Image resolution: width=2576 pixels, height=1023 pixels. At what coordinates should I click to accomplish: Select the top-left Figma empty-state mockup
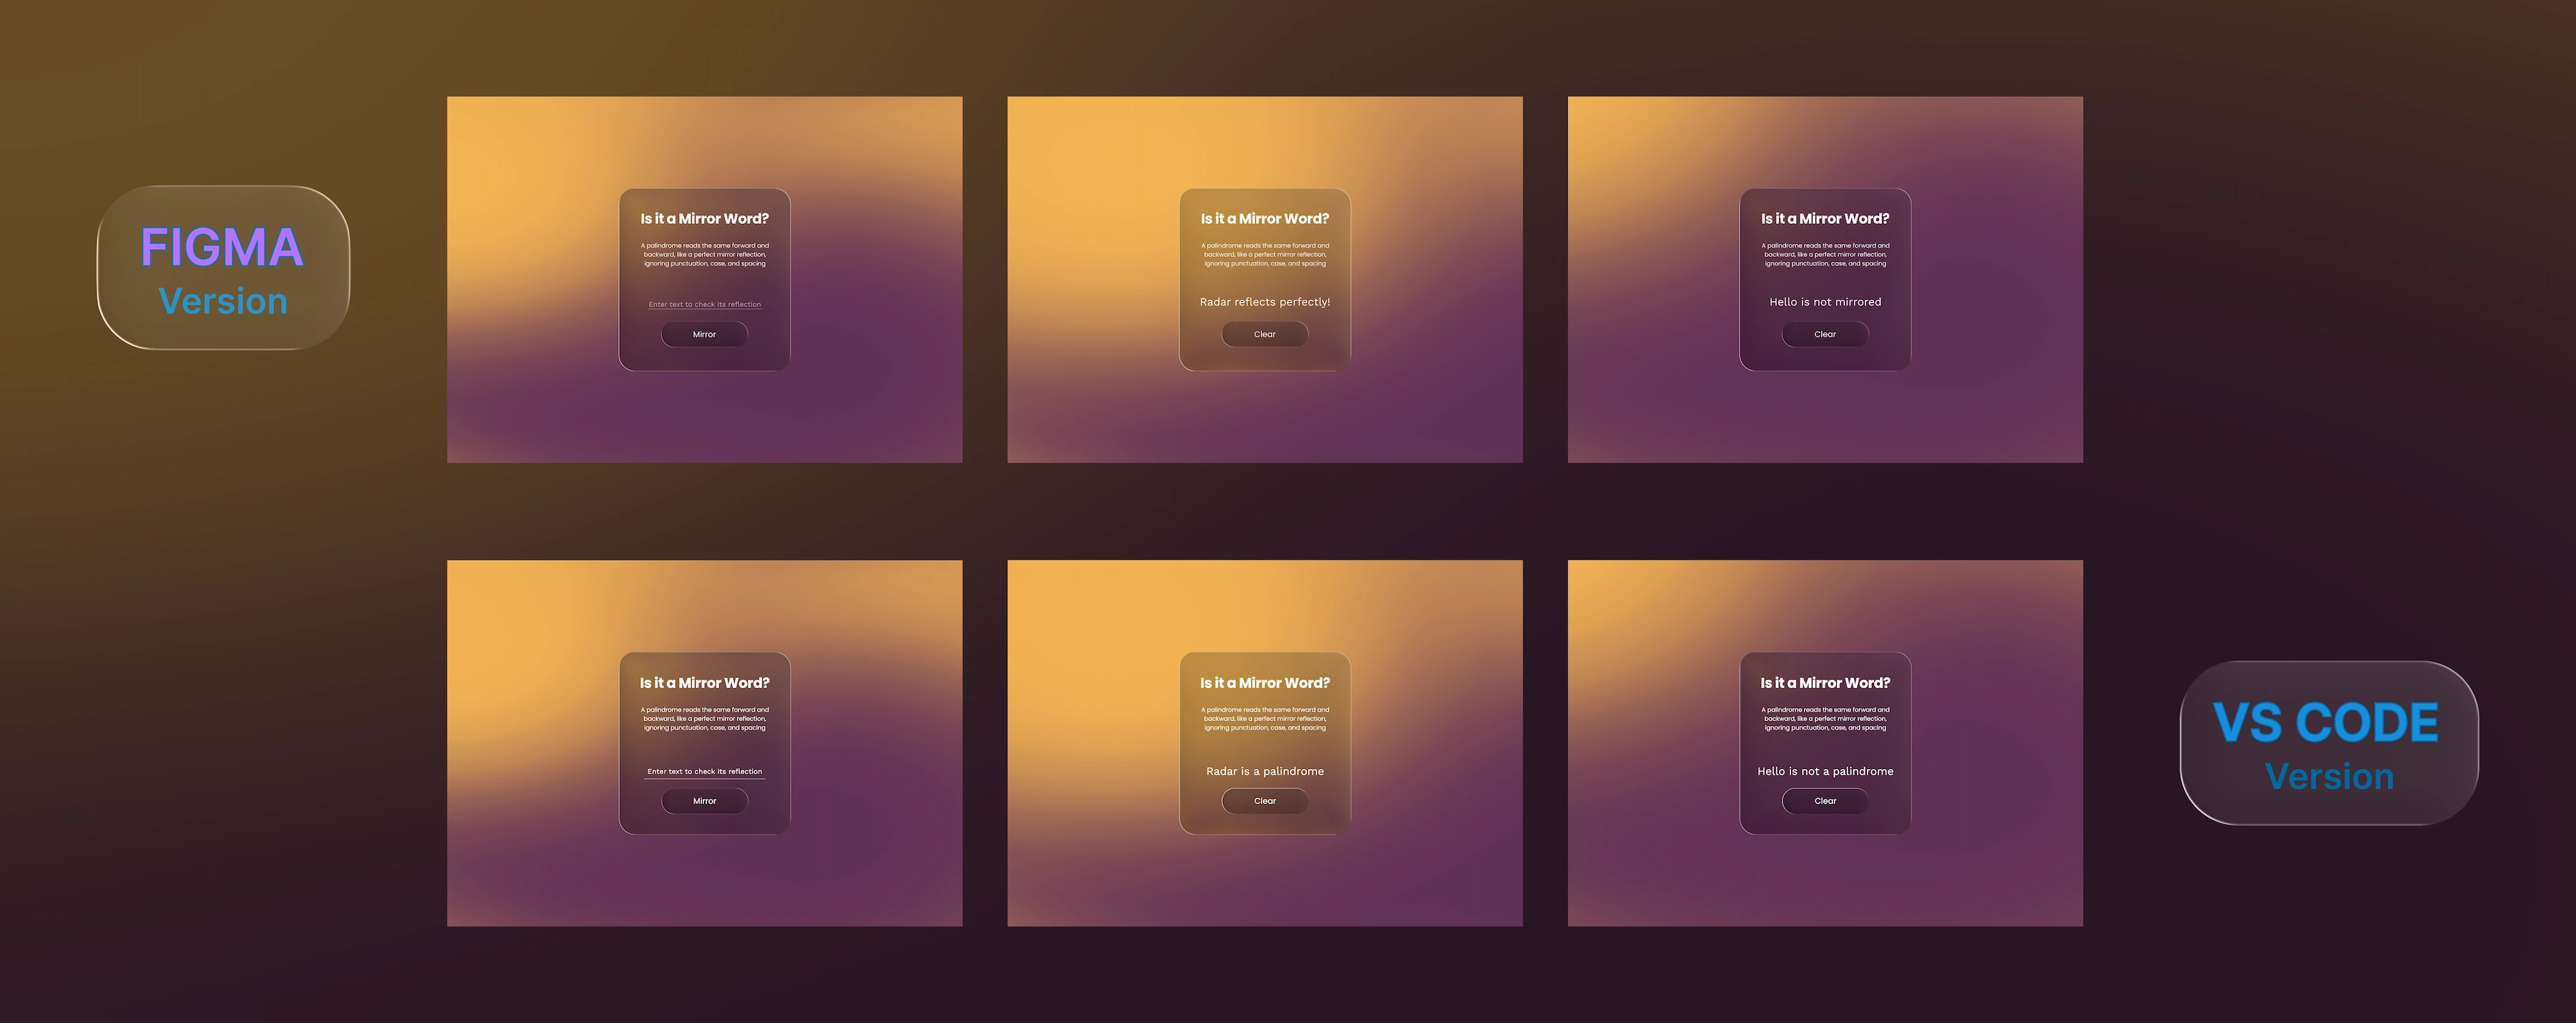[x=704, y=278]
